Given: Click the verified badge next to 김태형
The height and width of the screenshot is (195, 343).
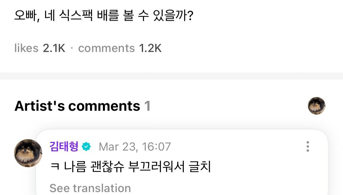Looking at the screenshot, I should (86, 146).
